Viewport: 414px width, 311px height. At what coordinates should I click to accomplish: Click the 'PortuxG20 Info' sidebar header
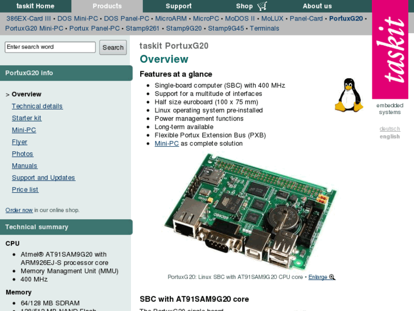click(x=66, y=73)
